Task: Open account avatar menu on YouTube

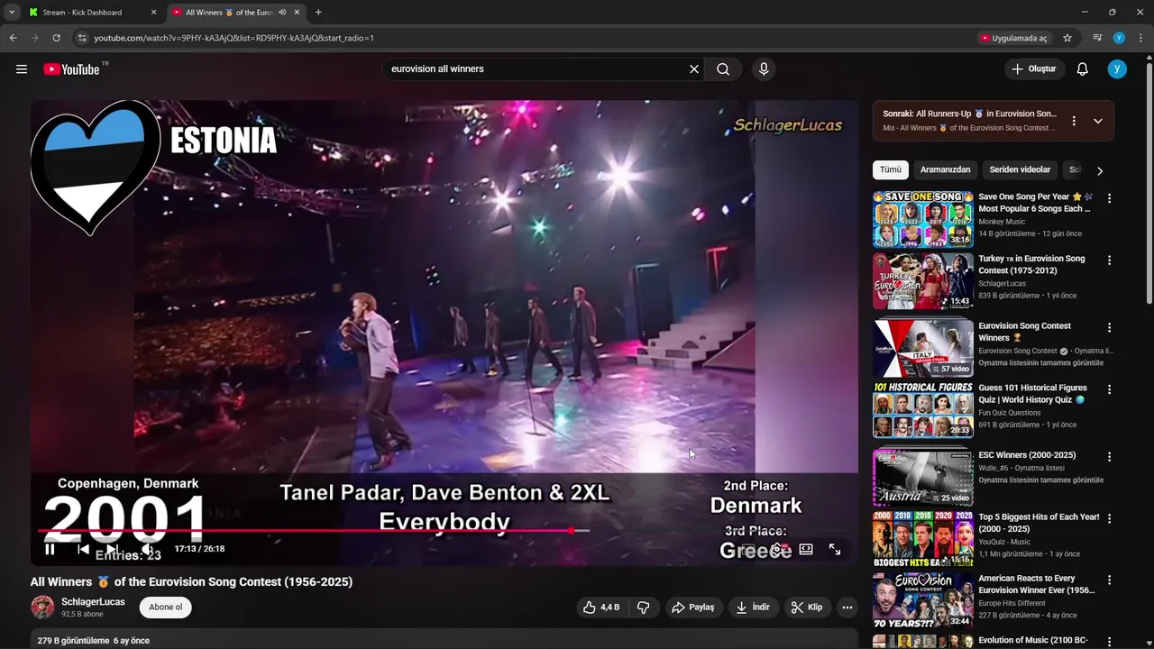Action: [1117, 69]
